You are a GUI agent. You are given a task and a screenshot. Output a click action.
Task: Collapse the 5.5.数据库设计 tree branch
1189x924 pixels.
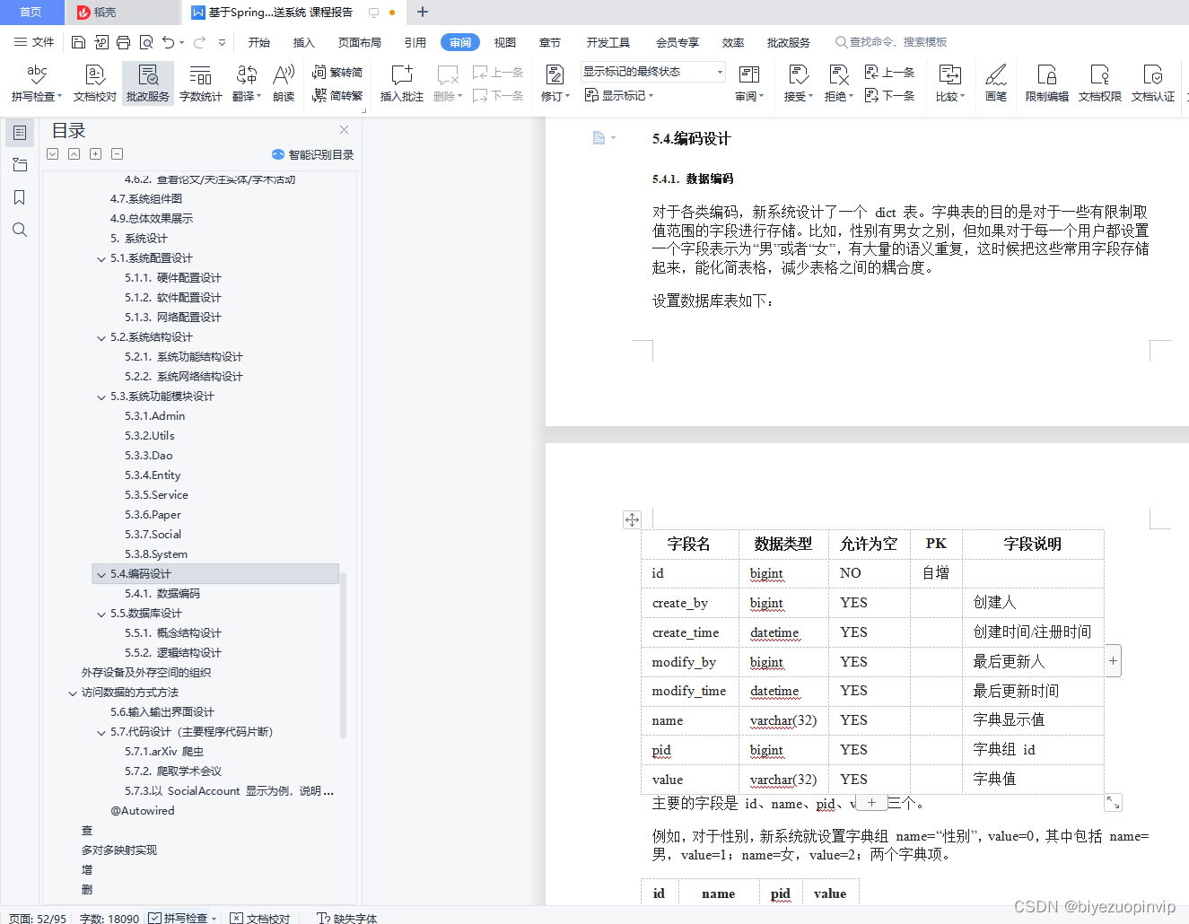tap(101, 613)
